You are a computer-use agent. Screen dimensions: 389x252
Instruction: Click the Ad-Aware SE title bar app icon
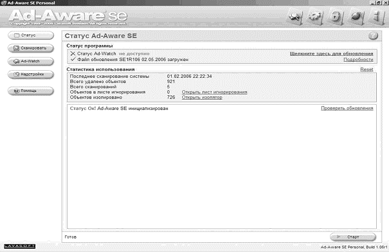pyautogui.click(x=3, y=3)
